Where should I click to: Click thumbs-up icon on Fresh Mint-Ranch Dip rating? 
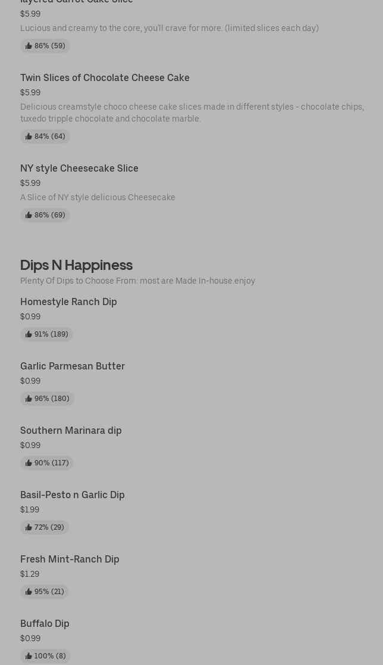[x=29, y=592]
